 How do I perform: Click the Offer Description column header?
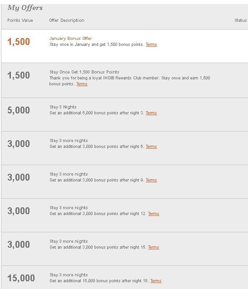pos(67,20)
